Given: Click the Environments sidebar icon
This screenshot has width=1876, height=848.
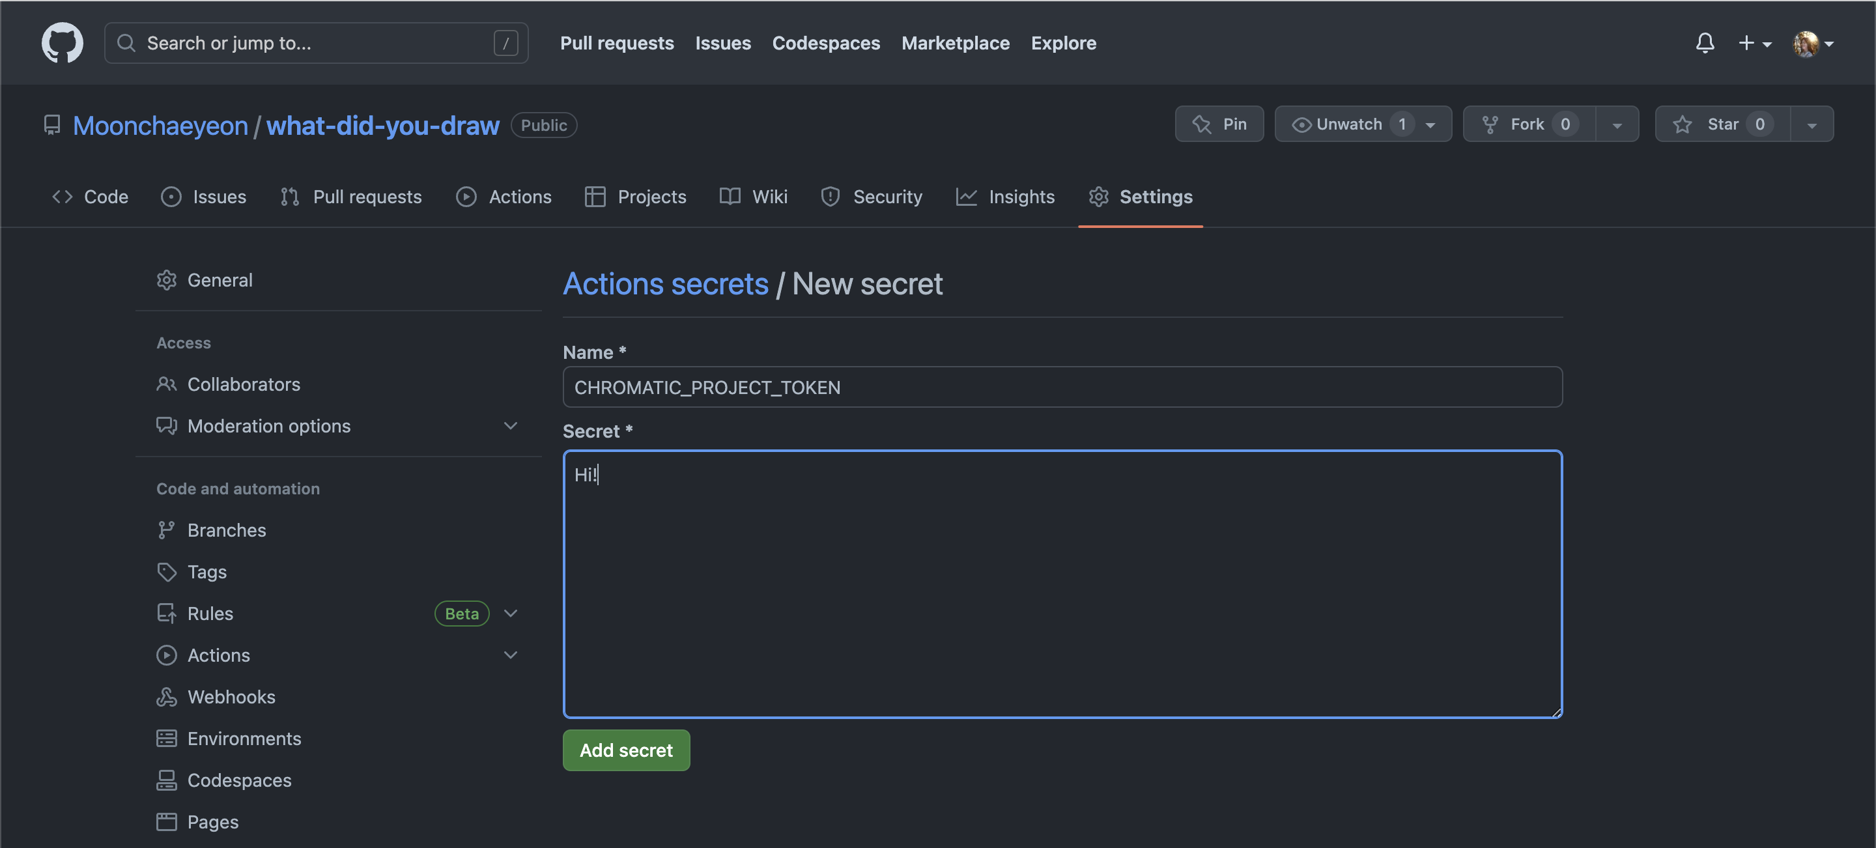Looking at the screenshot, I should (166, 738).
